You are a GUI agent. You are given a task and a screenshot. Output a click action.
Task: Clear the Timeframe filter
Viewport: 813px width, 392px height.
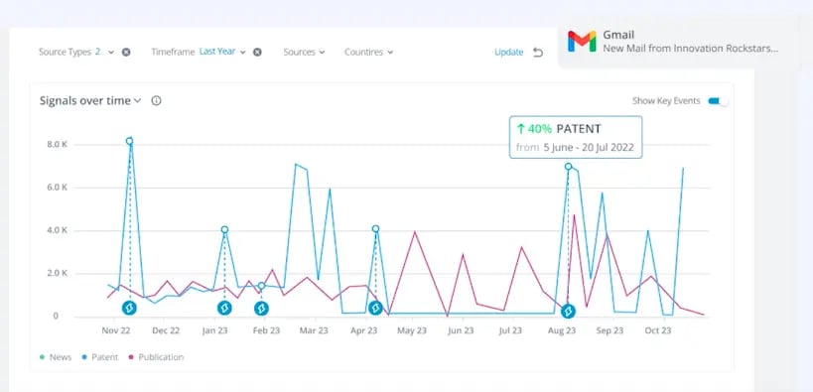pos(257,52)
